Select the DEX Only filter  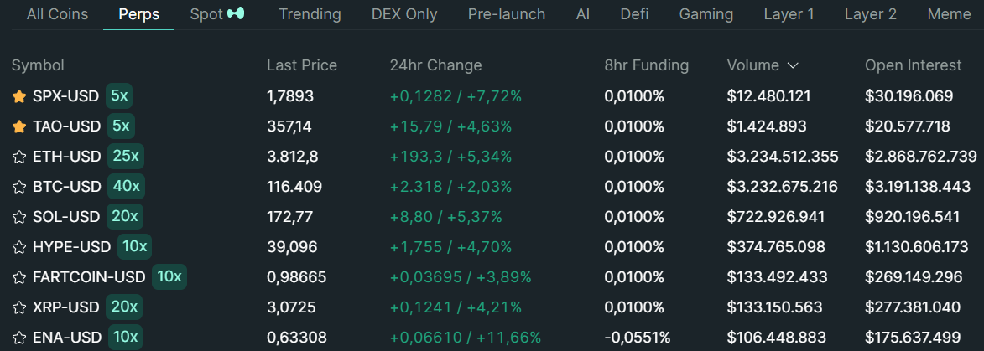405,14
